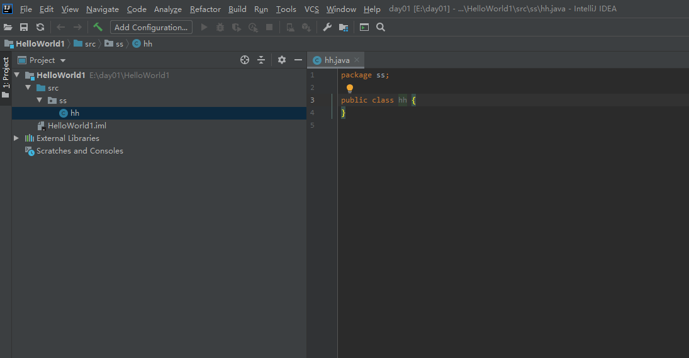Expand the External Libraries node
689x358 pixels.
tap(16, 138)
